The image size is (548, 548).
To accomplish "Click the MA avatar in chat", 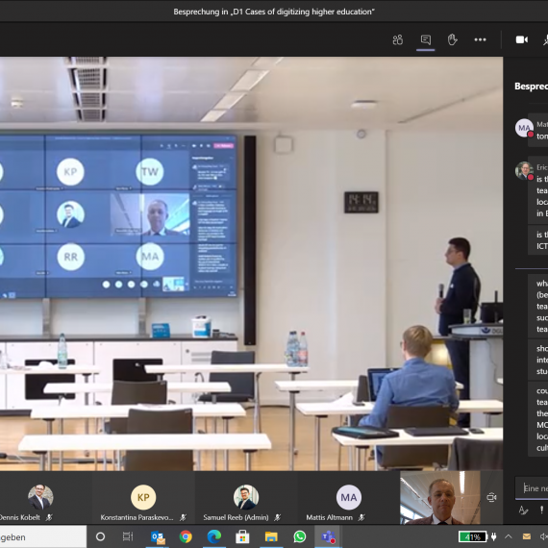I will [x=524, y=128].
